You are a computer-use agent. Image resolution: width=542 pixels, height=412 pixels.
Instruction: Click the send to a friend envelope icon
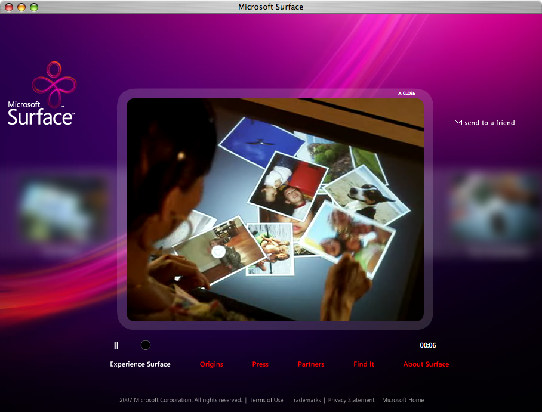coord(458,123)
